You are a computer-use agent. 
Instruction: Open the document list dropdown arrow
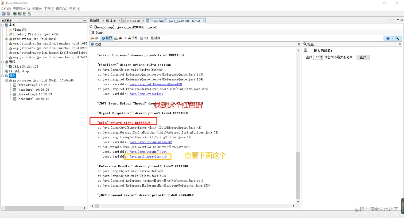tap(398, 20)
